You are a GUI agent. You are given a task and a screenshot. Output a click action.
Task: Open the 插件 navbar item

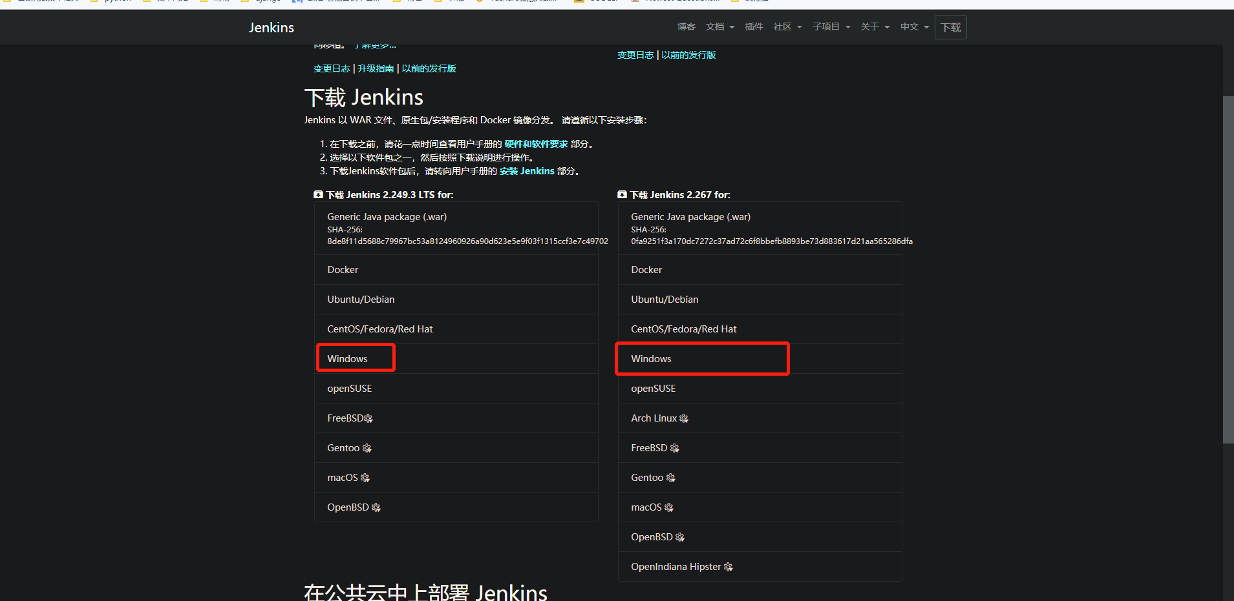[754, 27]
